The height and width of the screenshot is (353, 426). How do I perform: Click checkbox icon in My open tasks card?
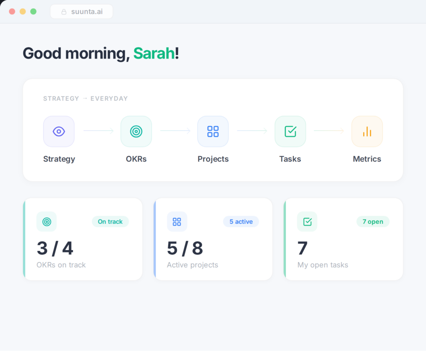(307, 222)
